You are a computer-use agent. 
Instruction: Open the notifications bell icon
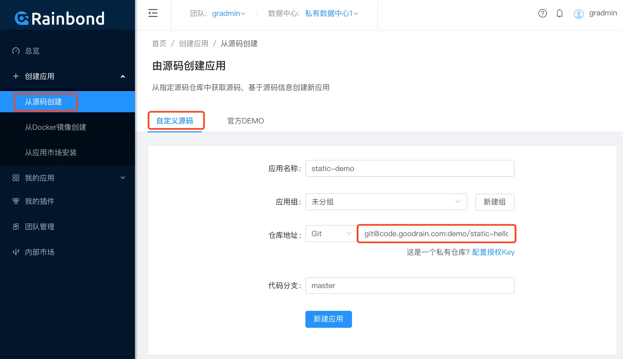tap(559, 13)
